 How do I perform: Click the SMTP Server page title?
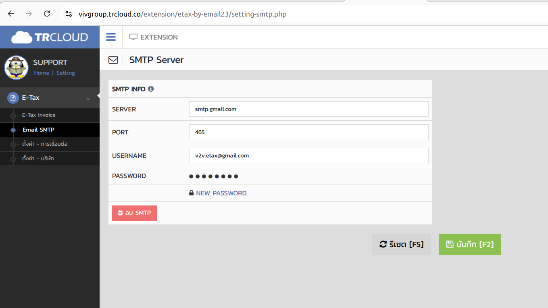pos(156,60)
